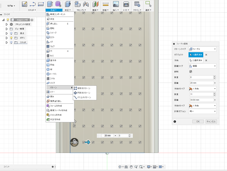Click the 3D Print icon above メイク
The width and height of the screenshot is (227, 171).
point(126,4)
